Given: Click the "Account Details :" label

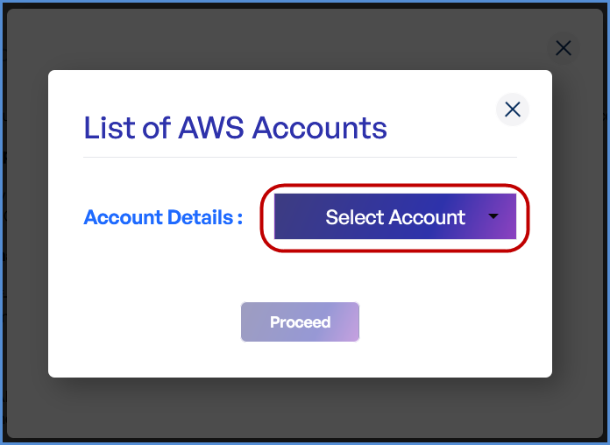Looking at the screenshot, I should point(163,217).
